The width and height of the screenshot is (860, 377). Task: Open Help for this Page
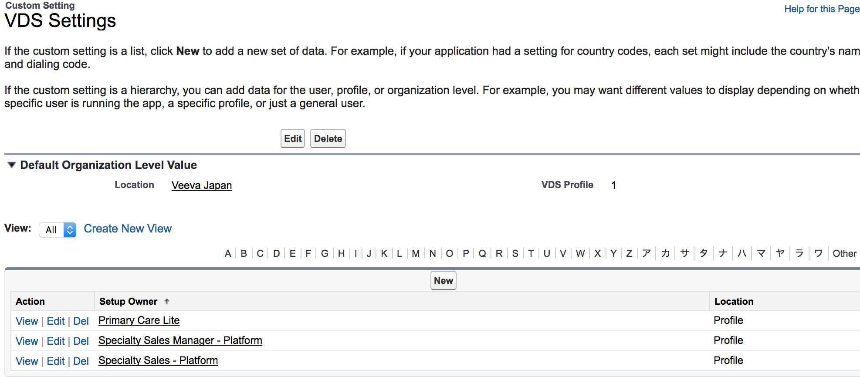(822, 9)
